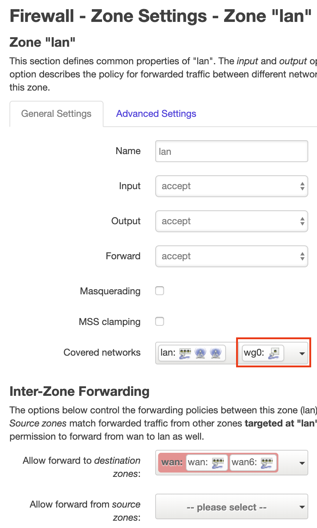Click the wg0 tunnel interface icon
The image size is (317, 528).
point(274,353)
